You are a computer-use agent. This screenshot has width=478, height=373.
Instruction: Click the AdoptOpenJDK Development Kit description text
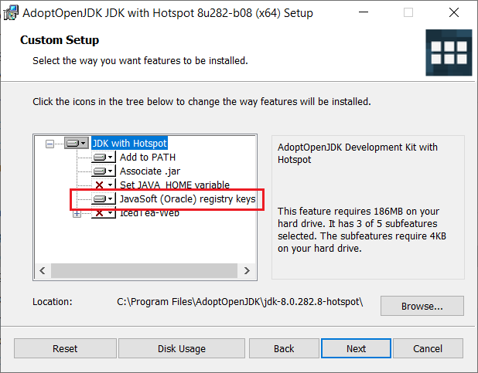(357, 153)
